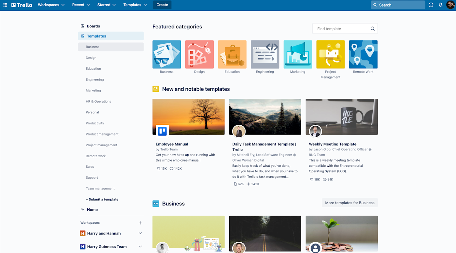Click the New and notable star icon

[156, 89]
